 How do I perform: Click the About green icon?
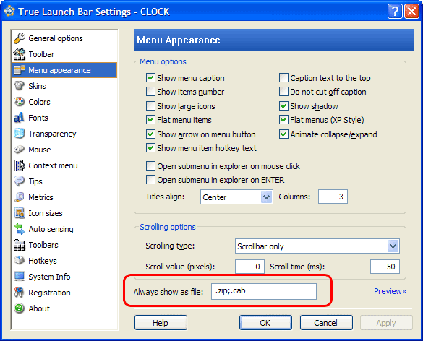[x=19, y=308]
